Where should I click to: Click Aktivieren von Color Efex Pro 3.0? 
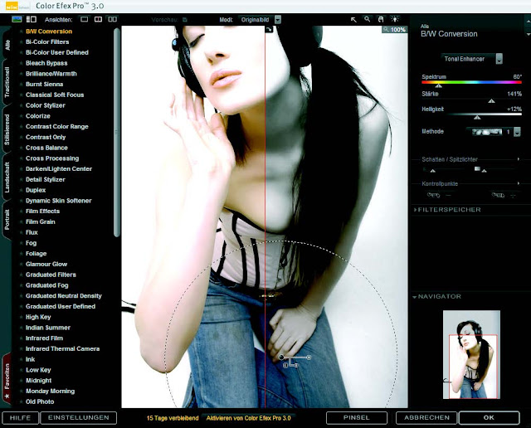pyautogui.click(x=249, y=418)
